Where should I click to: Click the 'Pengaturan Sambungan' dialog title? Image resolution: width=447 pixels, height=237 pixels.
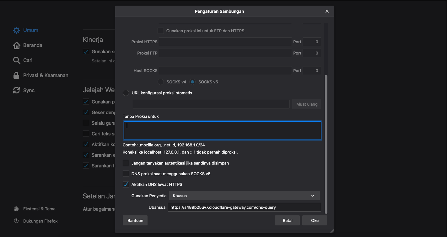tap(219, 11)
